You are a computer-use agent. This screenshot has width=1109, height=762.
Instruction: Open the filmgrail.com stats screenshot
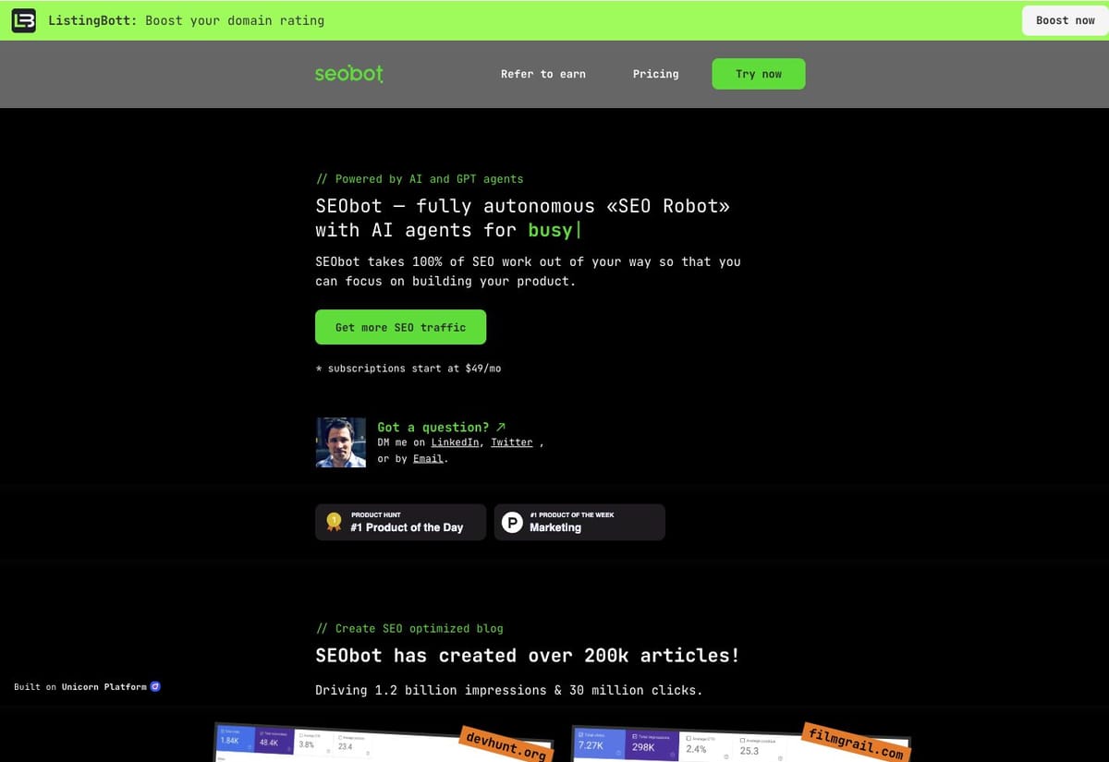click(741, 743)
